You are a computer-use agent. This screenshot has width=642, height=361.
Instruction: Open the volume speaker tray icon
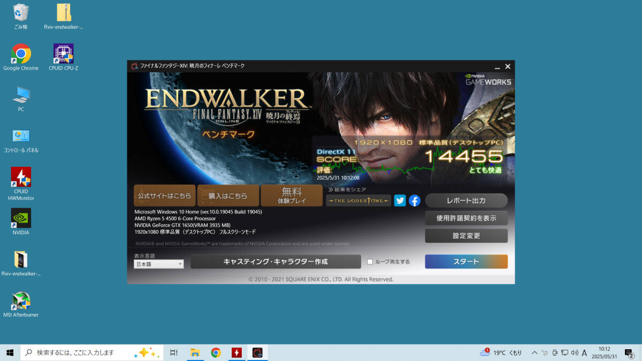(x=575, y=352)
